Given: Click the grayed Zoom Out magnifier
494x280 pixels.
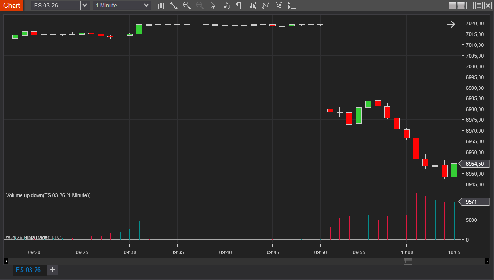Looking at the screenshot, I should (200, 5).
